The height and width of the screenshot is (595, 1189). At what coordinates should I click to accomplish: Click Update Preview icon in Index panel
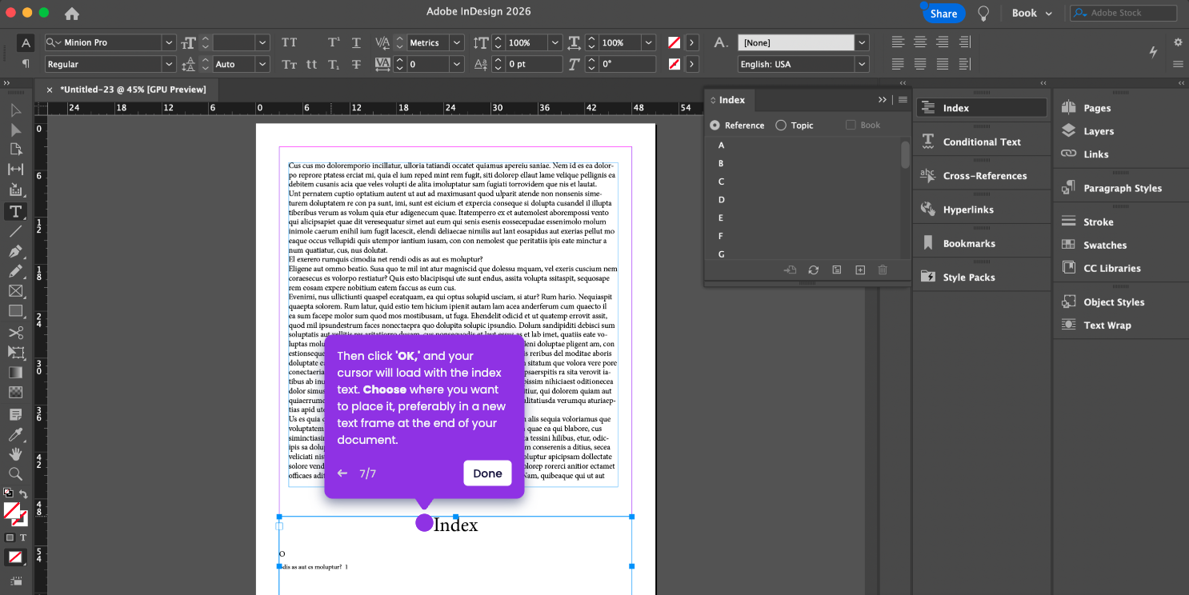point(814,270)
